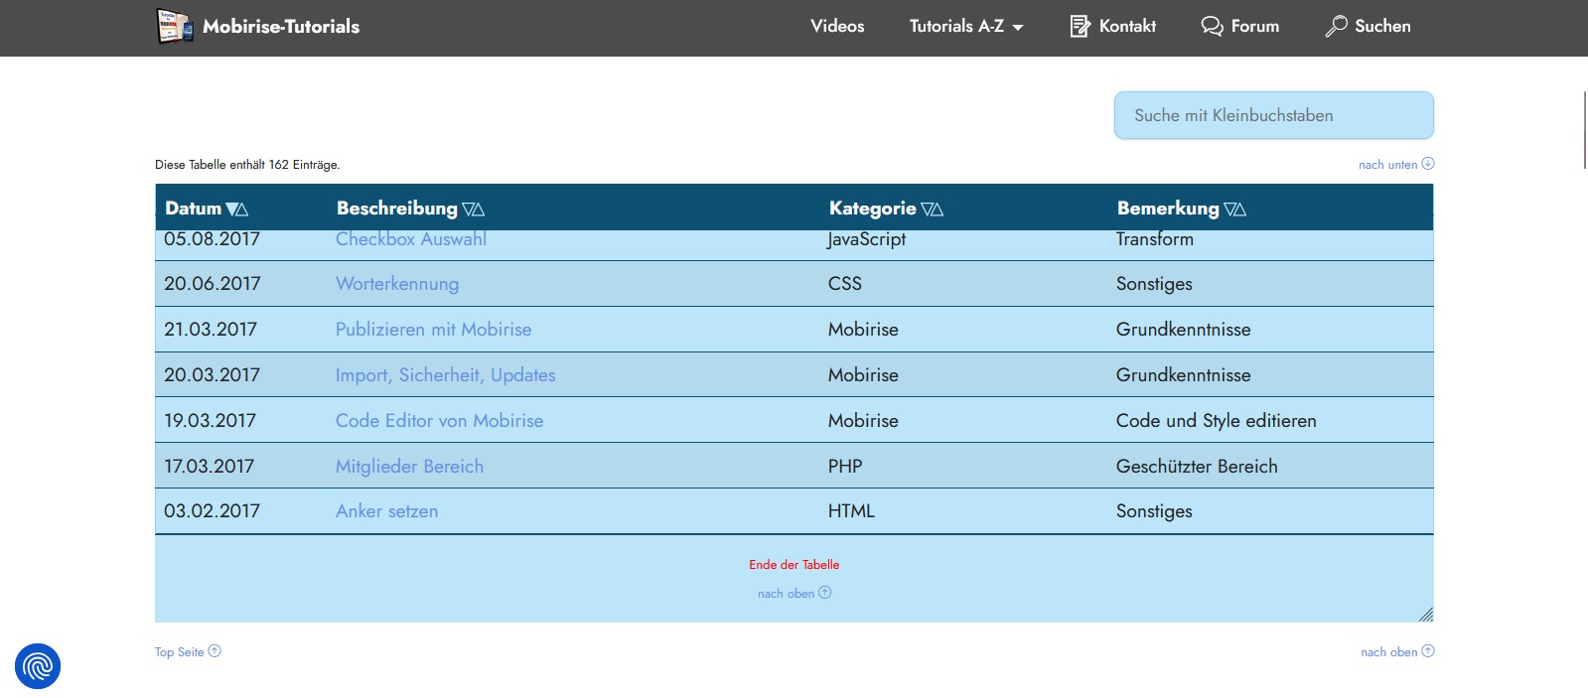Go to the Forum
This screenshot has height=698, width=1588.
[1239, 27]
